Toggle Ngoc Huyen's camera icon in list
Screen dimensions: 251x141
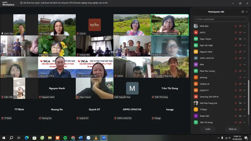(240, 39)
